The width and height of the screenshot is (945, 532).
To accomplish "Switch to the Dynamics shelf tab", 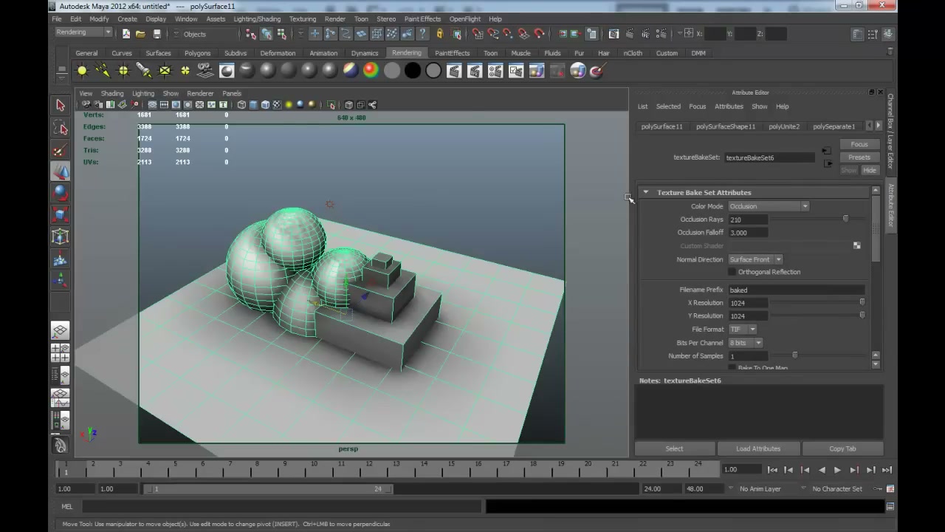I will point(365,53).
